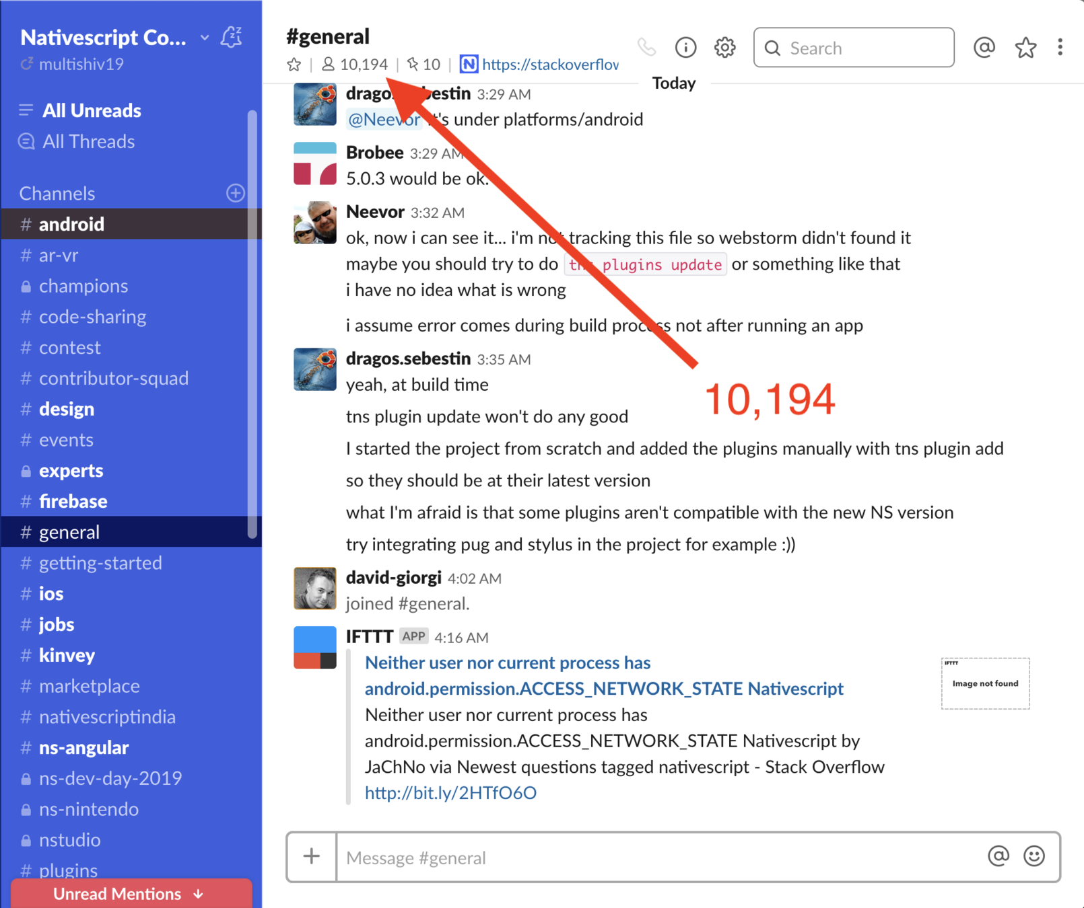Open ns-nintendo private channel

[130, 809]
